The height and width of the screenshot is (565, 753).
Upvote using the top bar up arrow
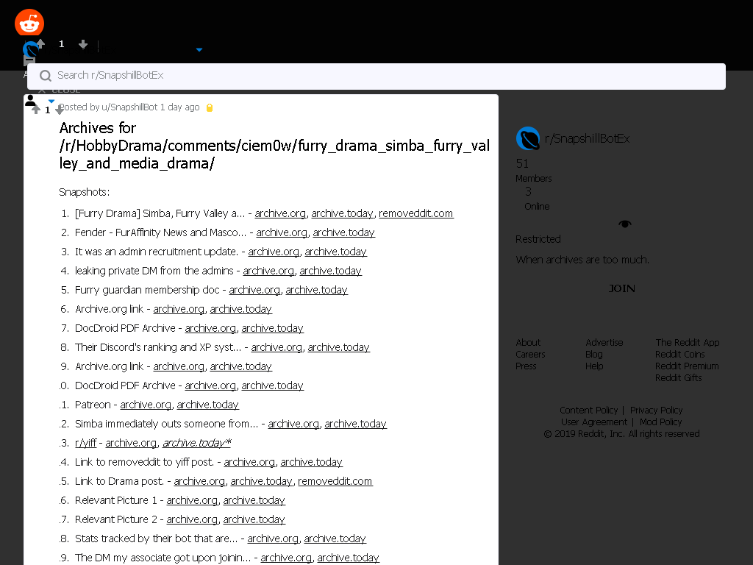pos(41,43)
